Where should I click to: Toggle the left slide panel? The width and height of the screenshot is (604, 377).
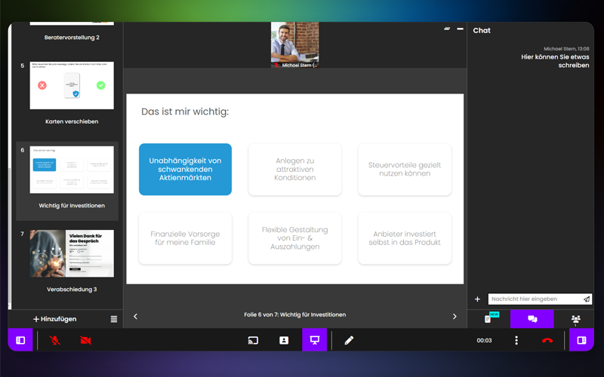click(x=20, y=340)
